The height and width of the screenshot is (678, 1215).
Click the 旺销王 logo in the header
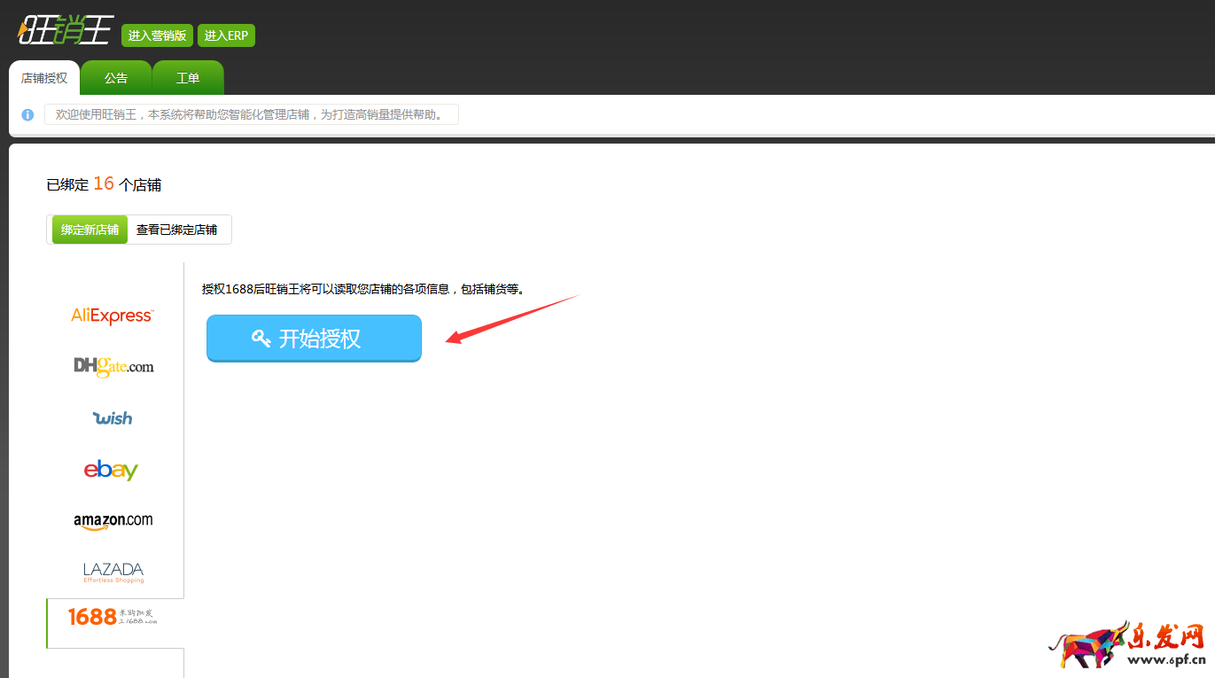66,32
